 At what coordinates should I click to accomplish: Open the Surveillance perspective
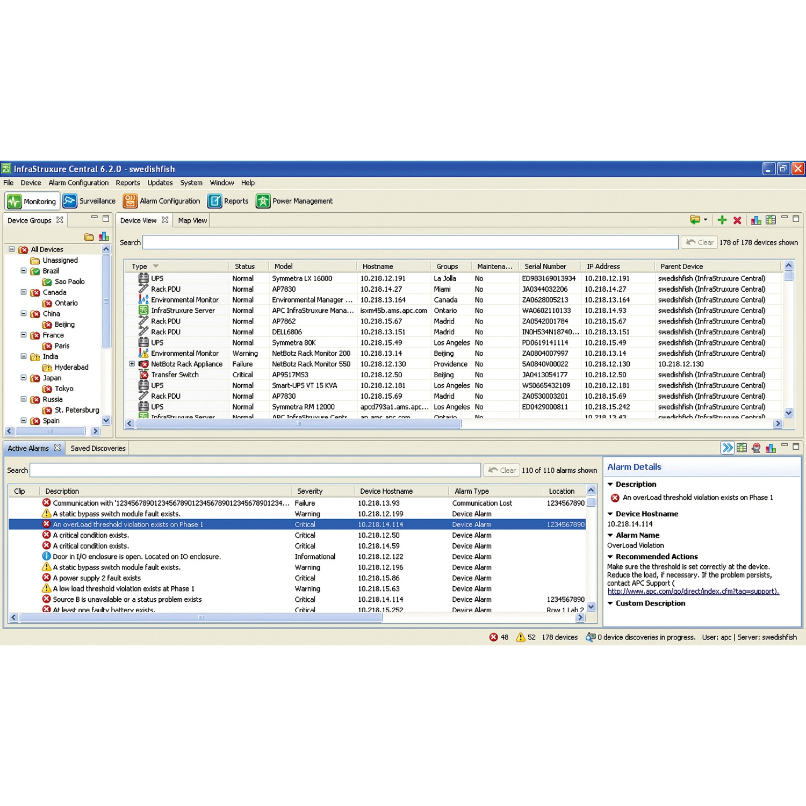point(89,201)
